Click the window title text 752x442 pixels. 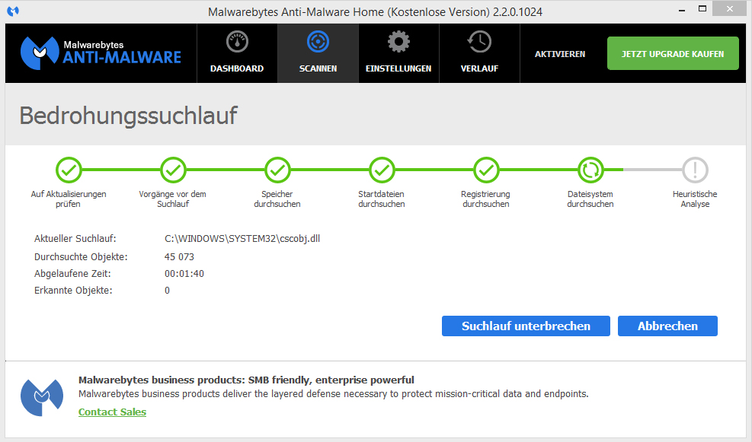375,12
